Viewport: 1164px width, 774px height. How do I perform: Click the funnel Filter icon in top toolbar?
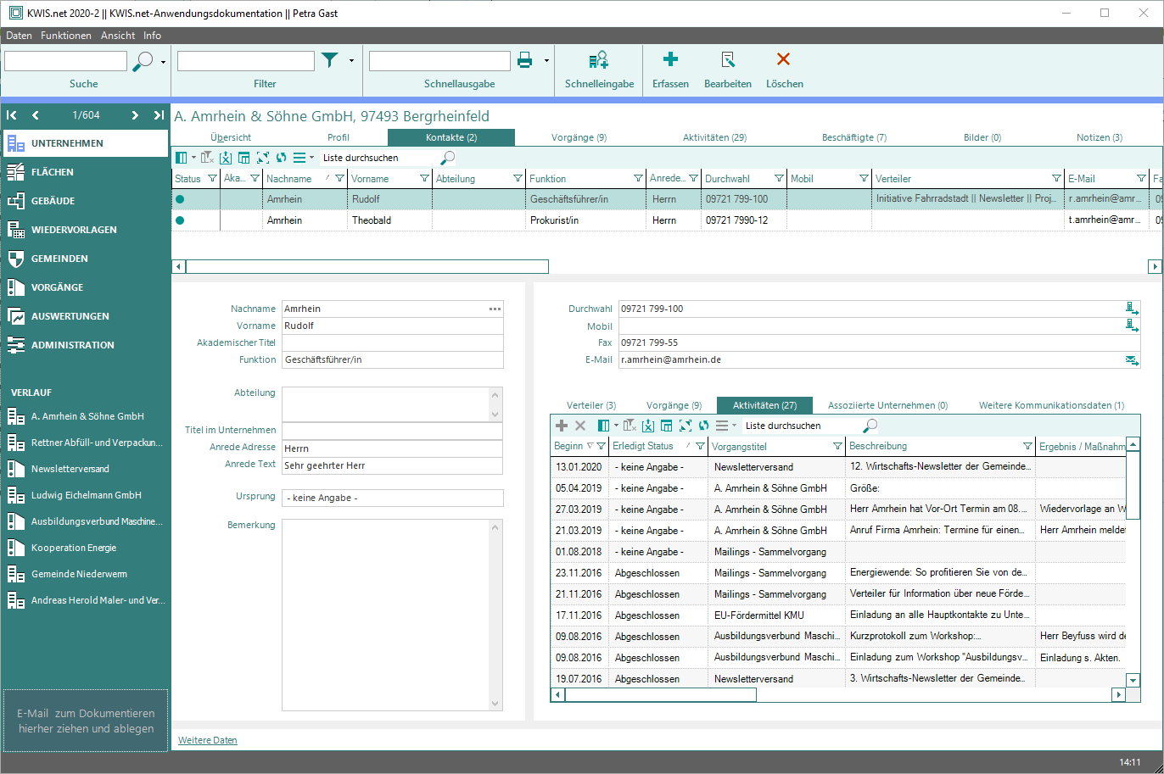pos(330,60)
